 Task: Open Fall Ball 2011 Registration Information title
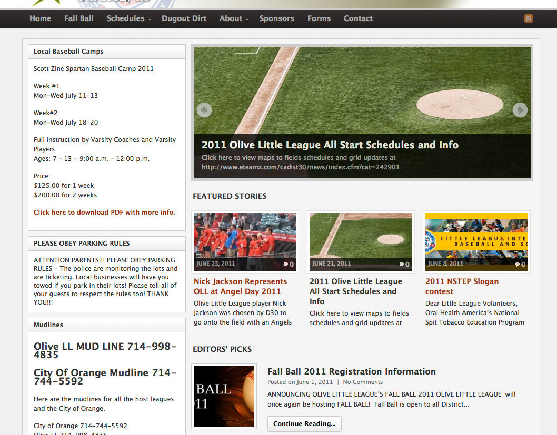point(351,371)
